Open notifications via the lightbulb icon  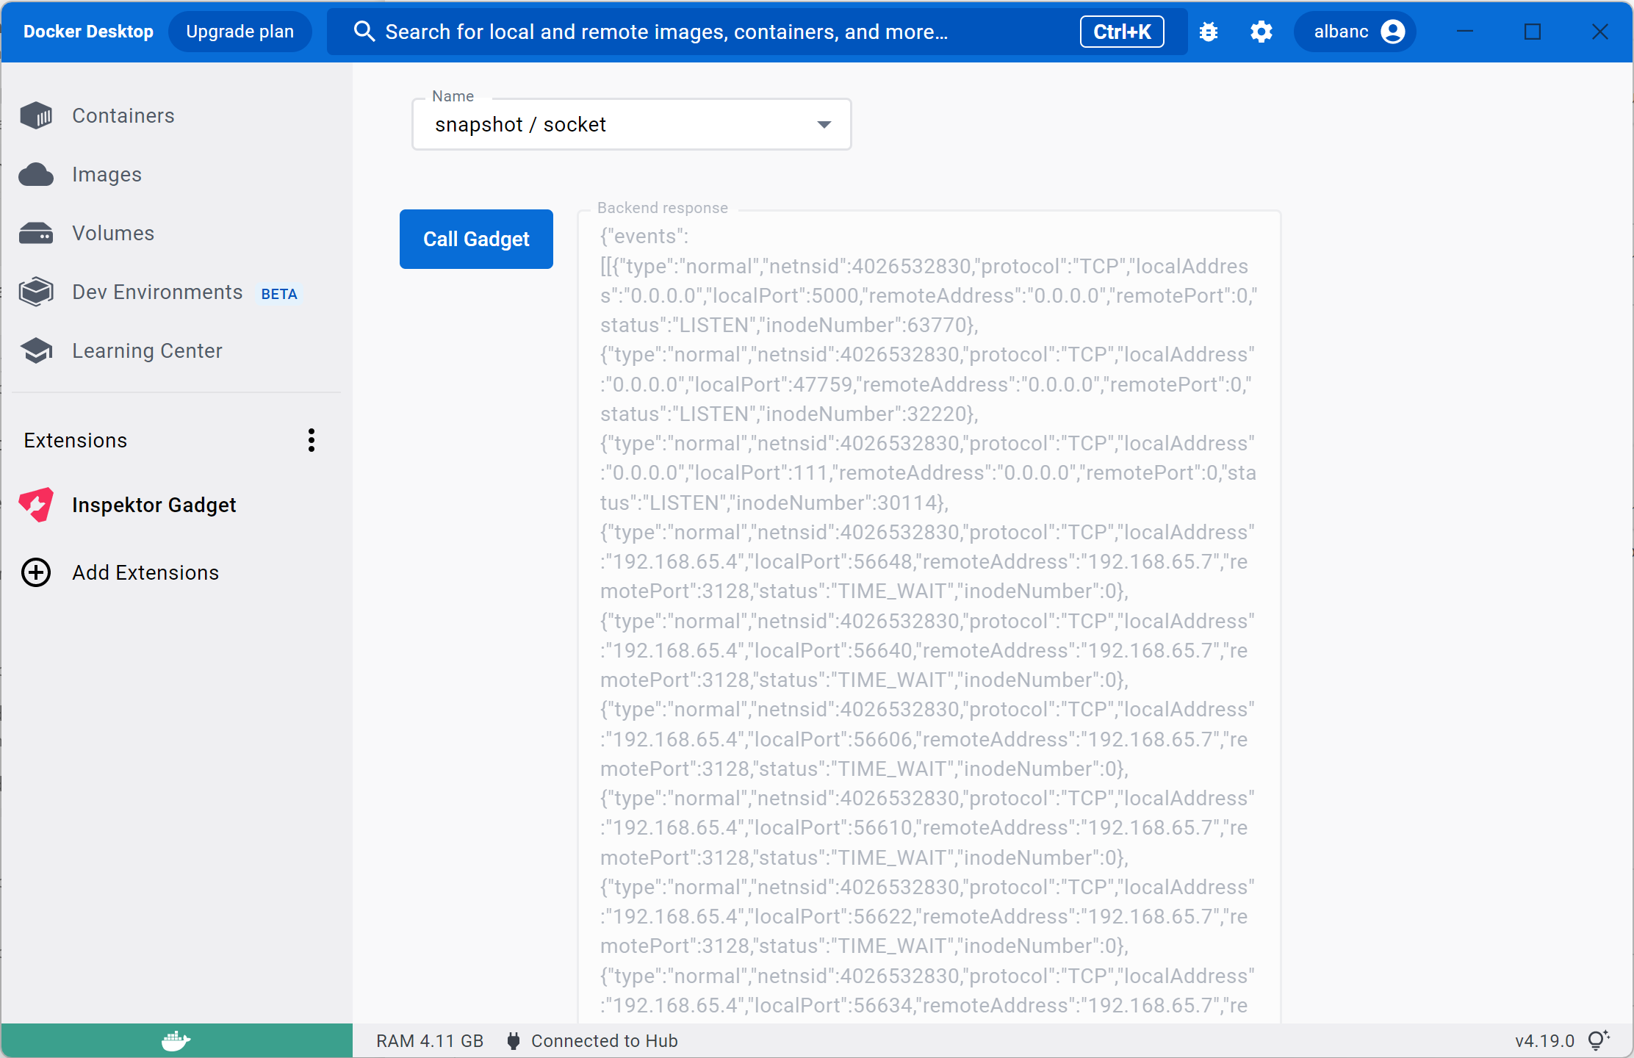point(1597,1040)
